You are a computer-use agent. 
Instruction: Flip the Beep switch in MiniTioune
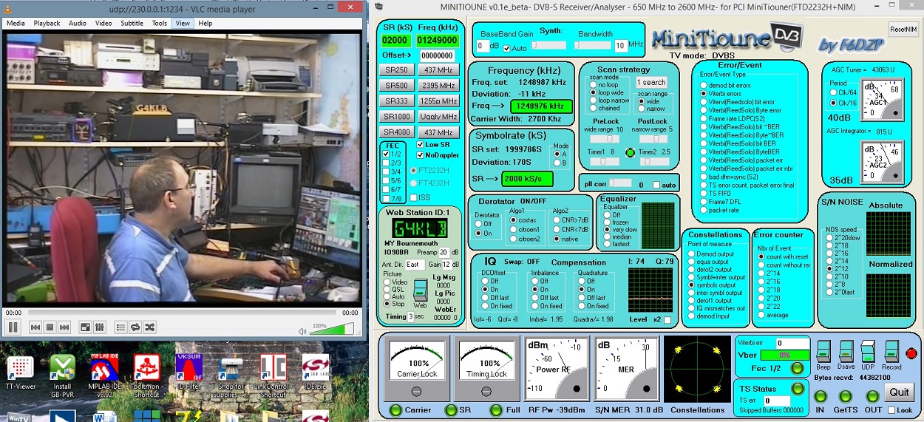point(823,353)
